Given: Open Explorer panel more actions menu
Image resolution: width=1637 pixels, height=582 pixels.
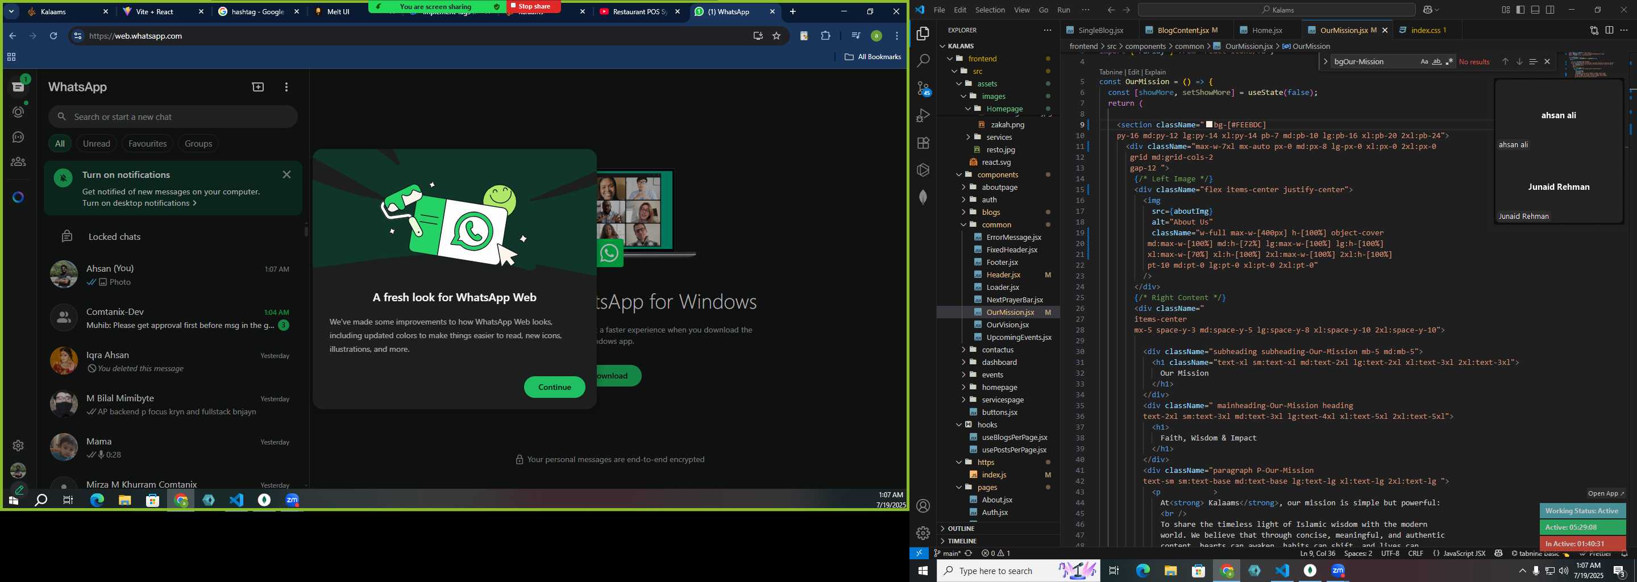Looking at the screenshot, I should 1047,30.
